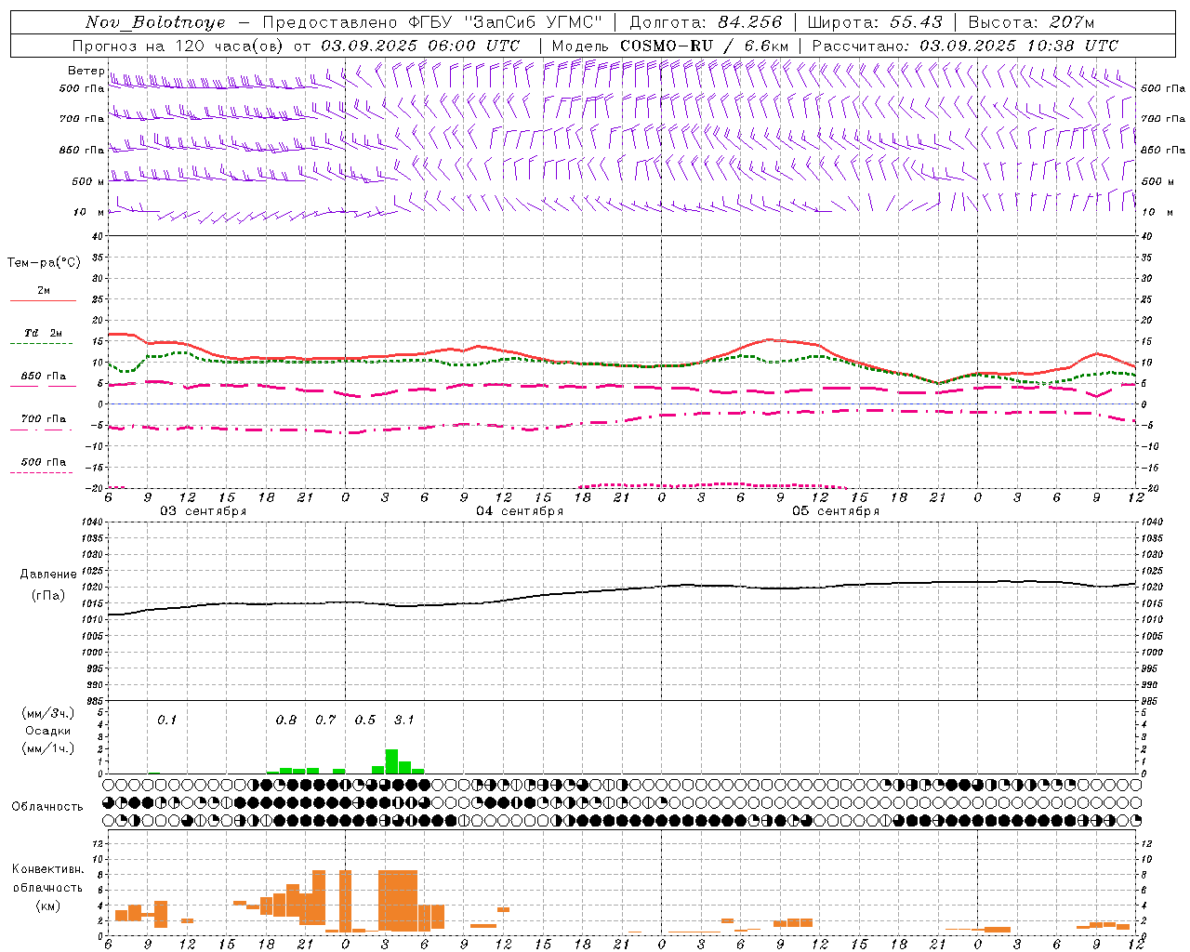The height and width of the screenshot is (952, 1190).
Task: Click the "700 гПа" temperature legend entry
Action: pos(44,419)
